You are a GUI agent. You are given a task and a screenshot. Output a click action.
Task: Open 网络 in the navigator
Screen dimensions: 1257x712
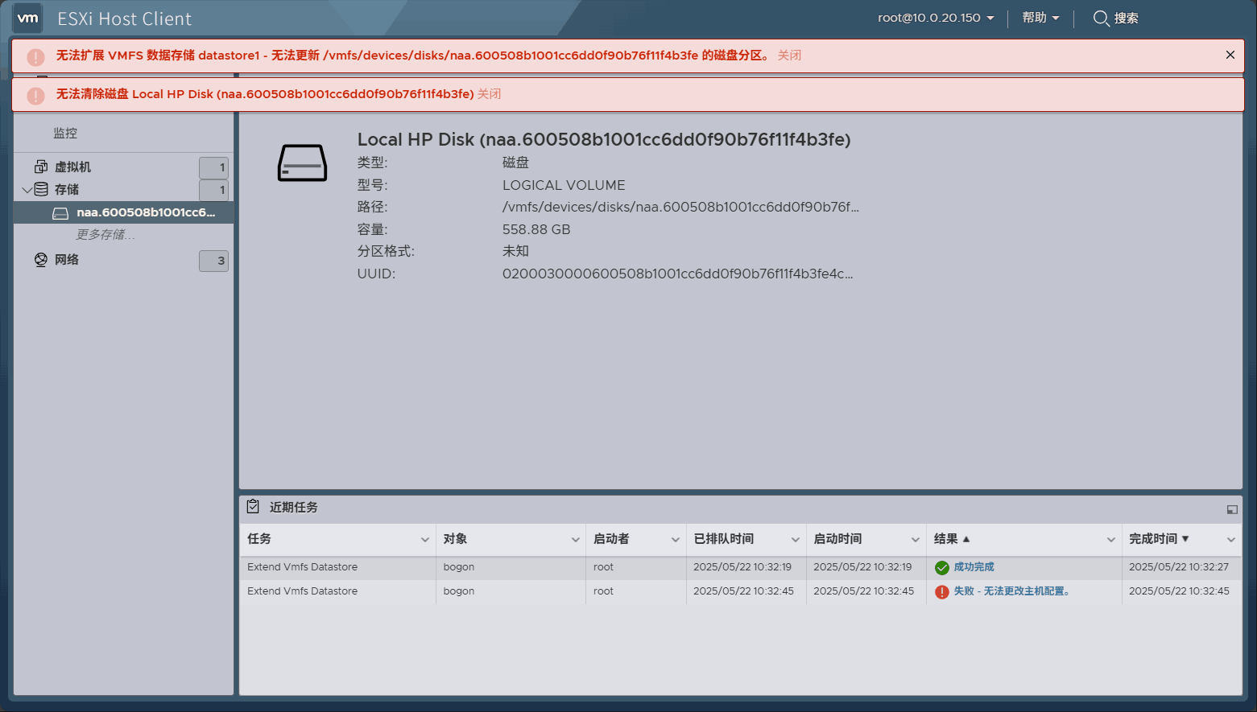(67, 260)
